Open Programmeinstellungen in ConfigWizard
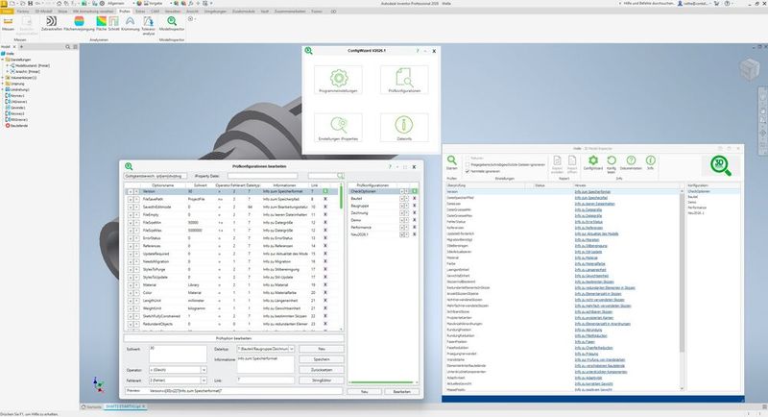 tap(339, 81)
